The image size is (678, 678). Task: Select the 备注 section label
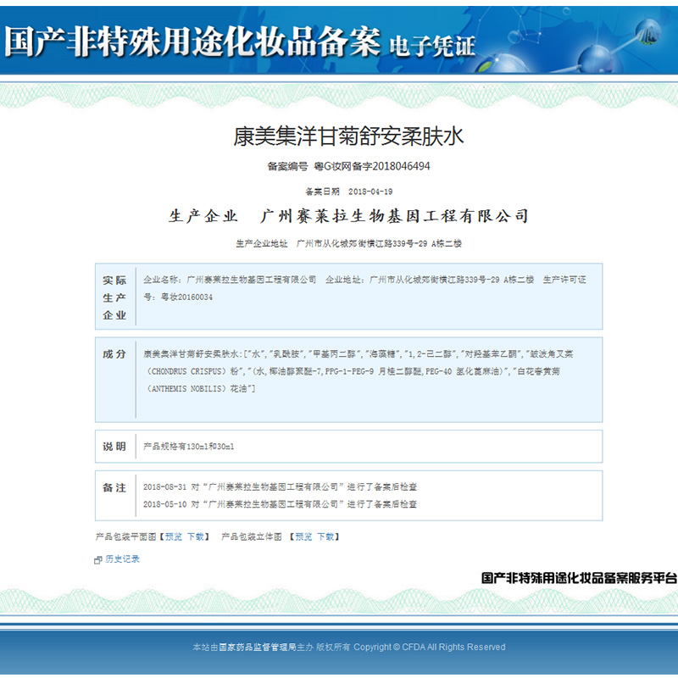(114, 488)
